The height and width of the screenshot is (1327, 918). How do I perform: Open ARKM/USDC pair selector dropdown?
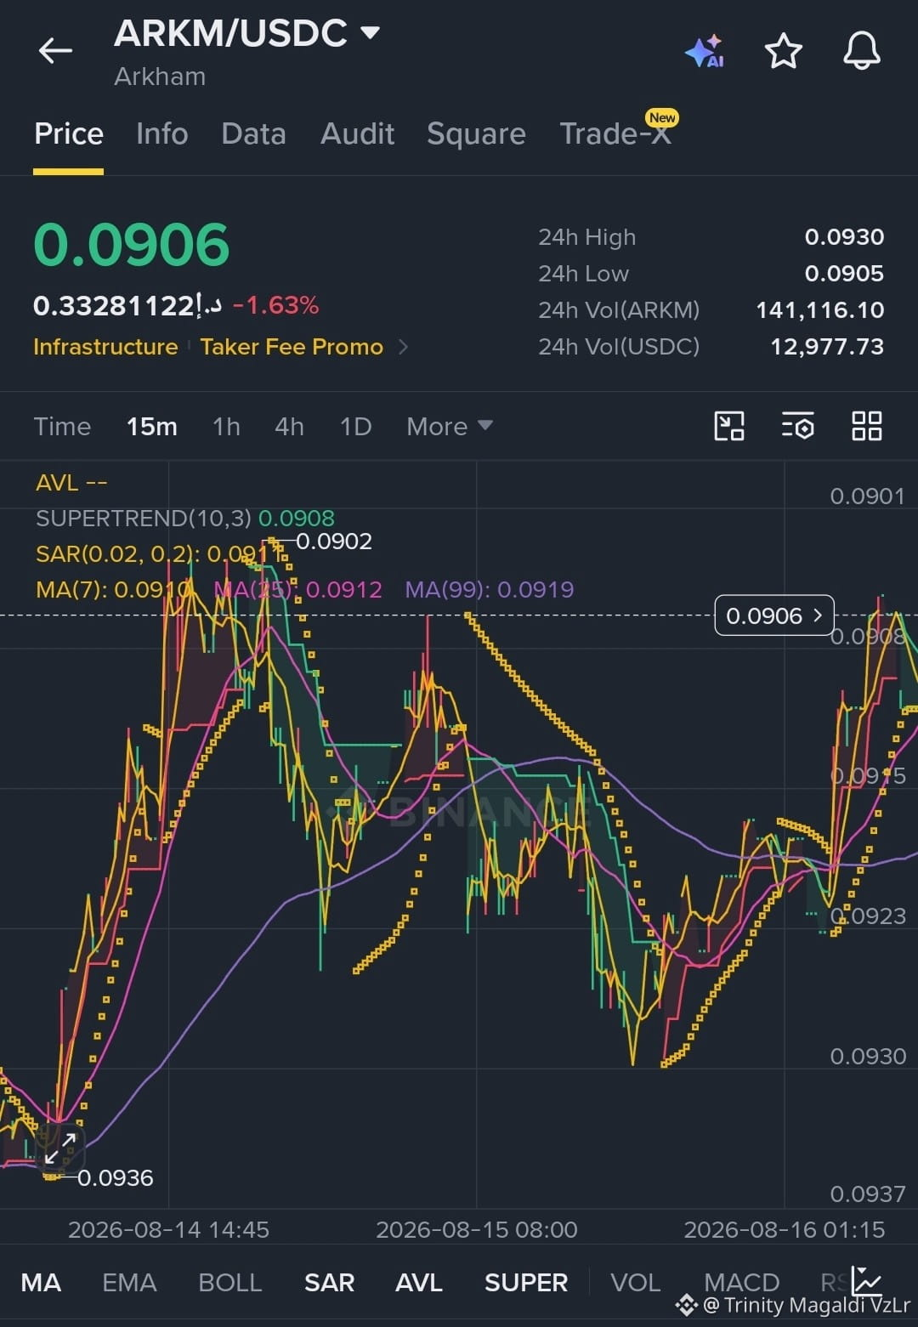coord(247,34)
